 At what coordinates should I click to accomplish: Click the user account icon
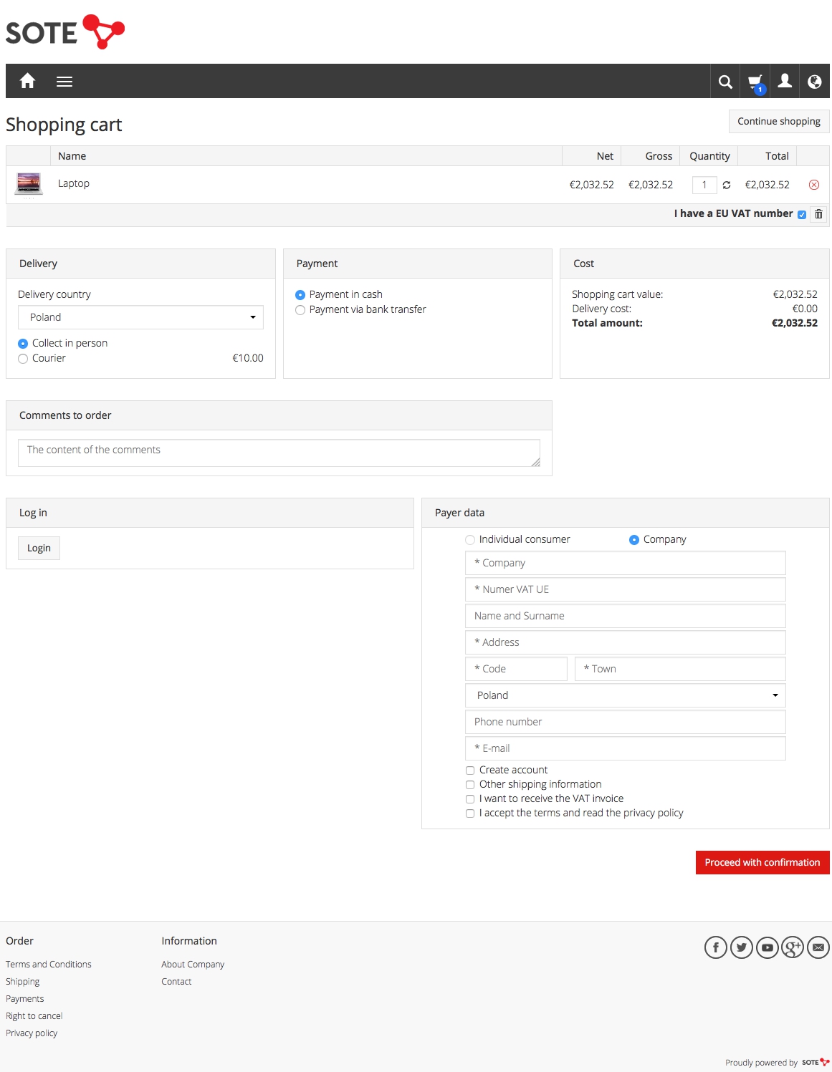pyautogui.click(x=785, y=81)
